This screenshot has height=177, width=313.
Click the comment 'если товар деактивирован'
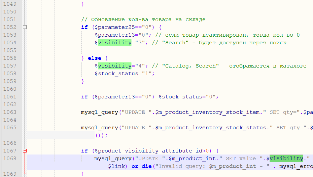click(207, 35)
